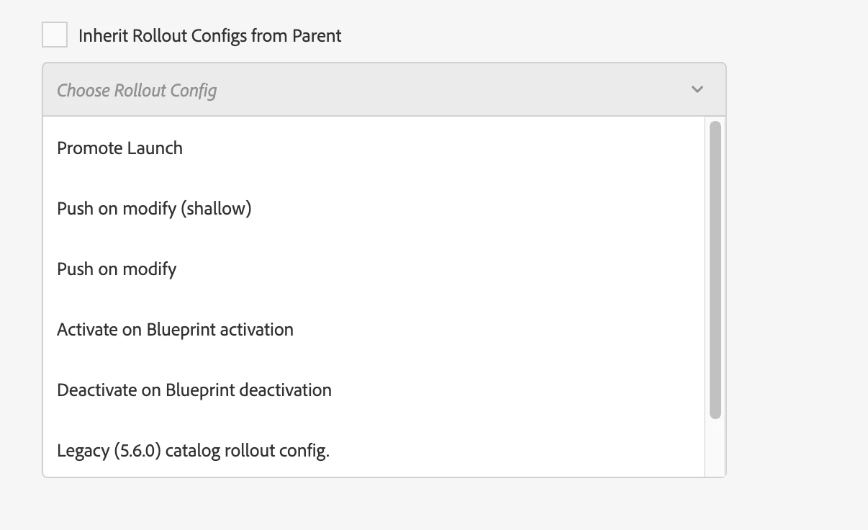Screen dimensions: 868x530
Task: Set rollout config to Promote Launch
Action: (120, 148)
